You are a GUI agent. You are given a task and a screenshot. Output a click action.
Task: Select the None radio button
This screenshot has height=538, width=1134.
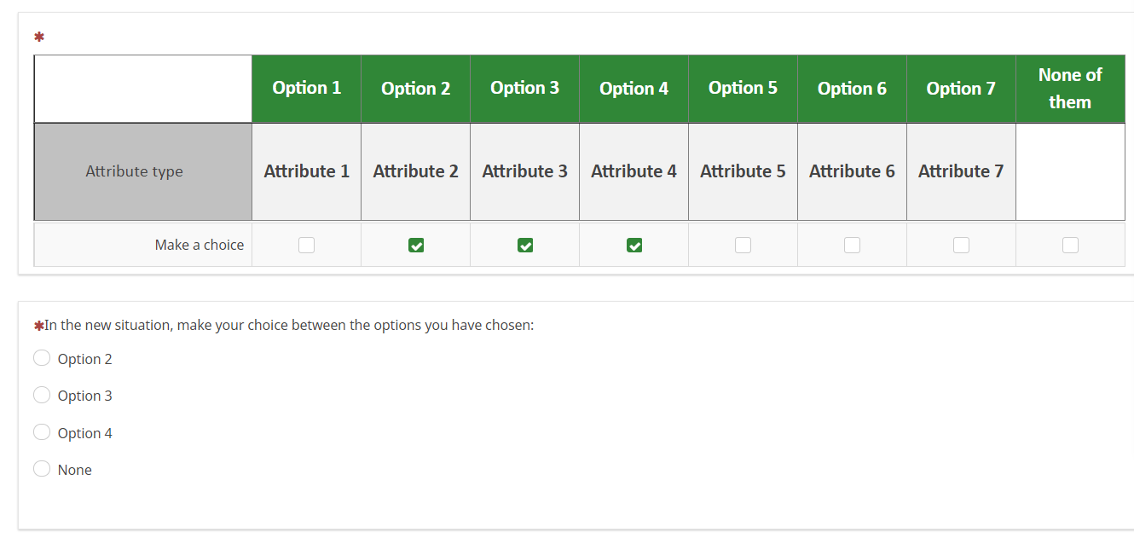[x=42, y=469]
